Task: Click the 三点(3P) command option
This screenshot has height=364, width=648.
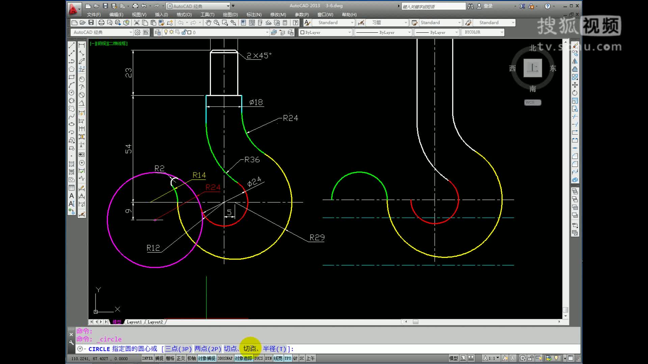Action: 178,349
